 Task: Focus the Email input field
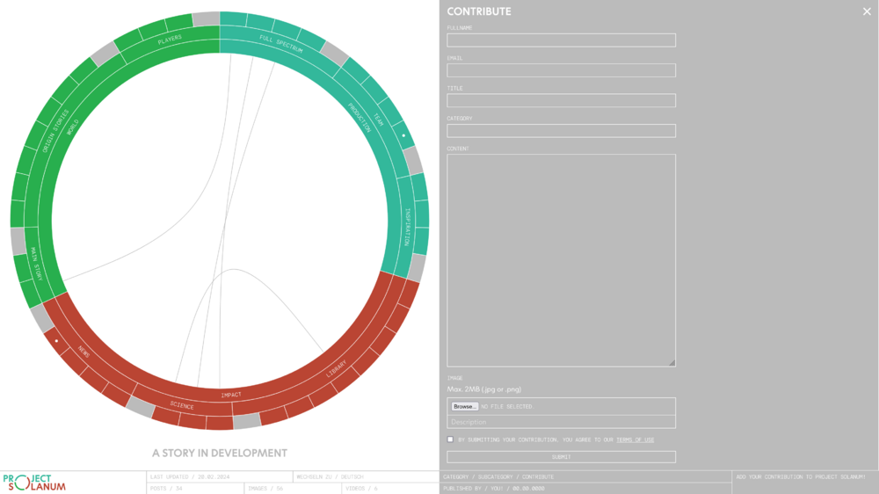tap(561, 70)
